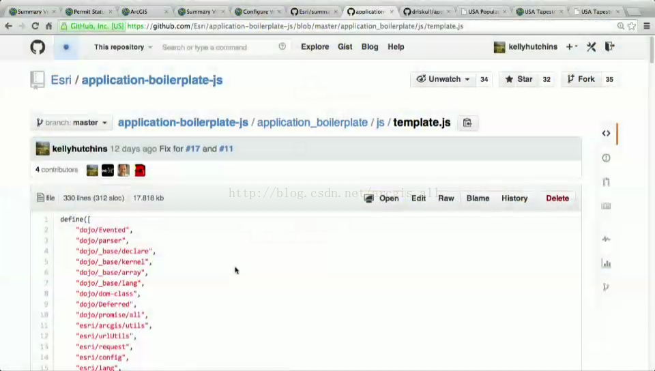
Task: Open issue #11 from commit message
Action: 226,149
